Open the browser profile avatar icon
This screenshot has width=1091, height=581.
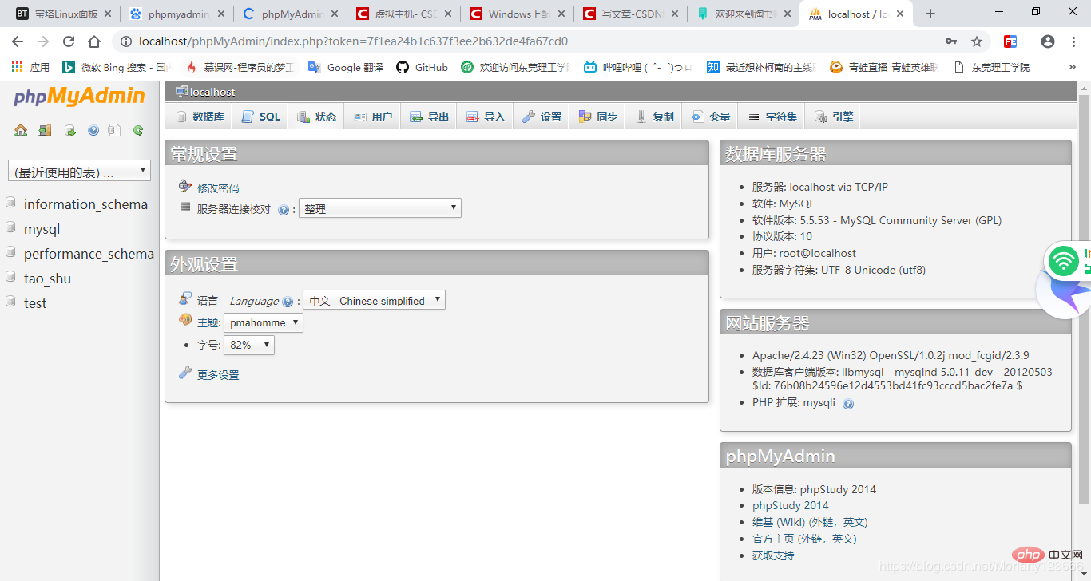(1048, 41)
